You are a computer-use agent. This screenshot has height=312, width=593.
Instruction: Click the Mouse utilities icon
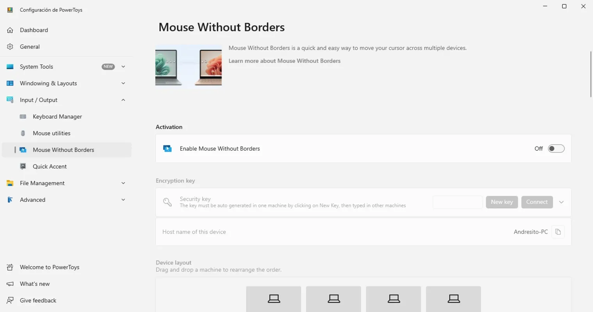[23, 133]
